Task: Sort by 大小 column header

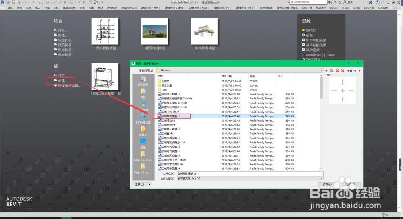Action: click(x=286, y=76)
